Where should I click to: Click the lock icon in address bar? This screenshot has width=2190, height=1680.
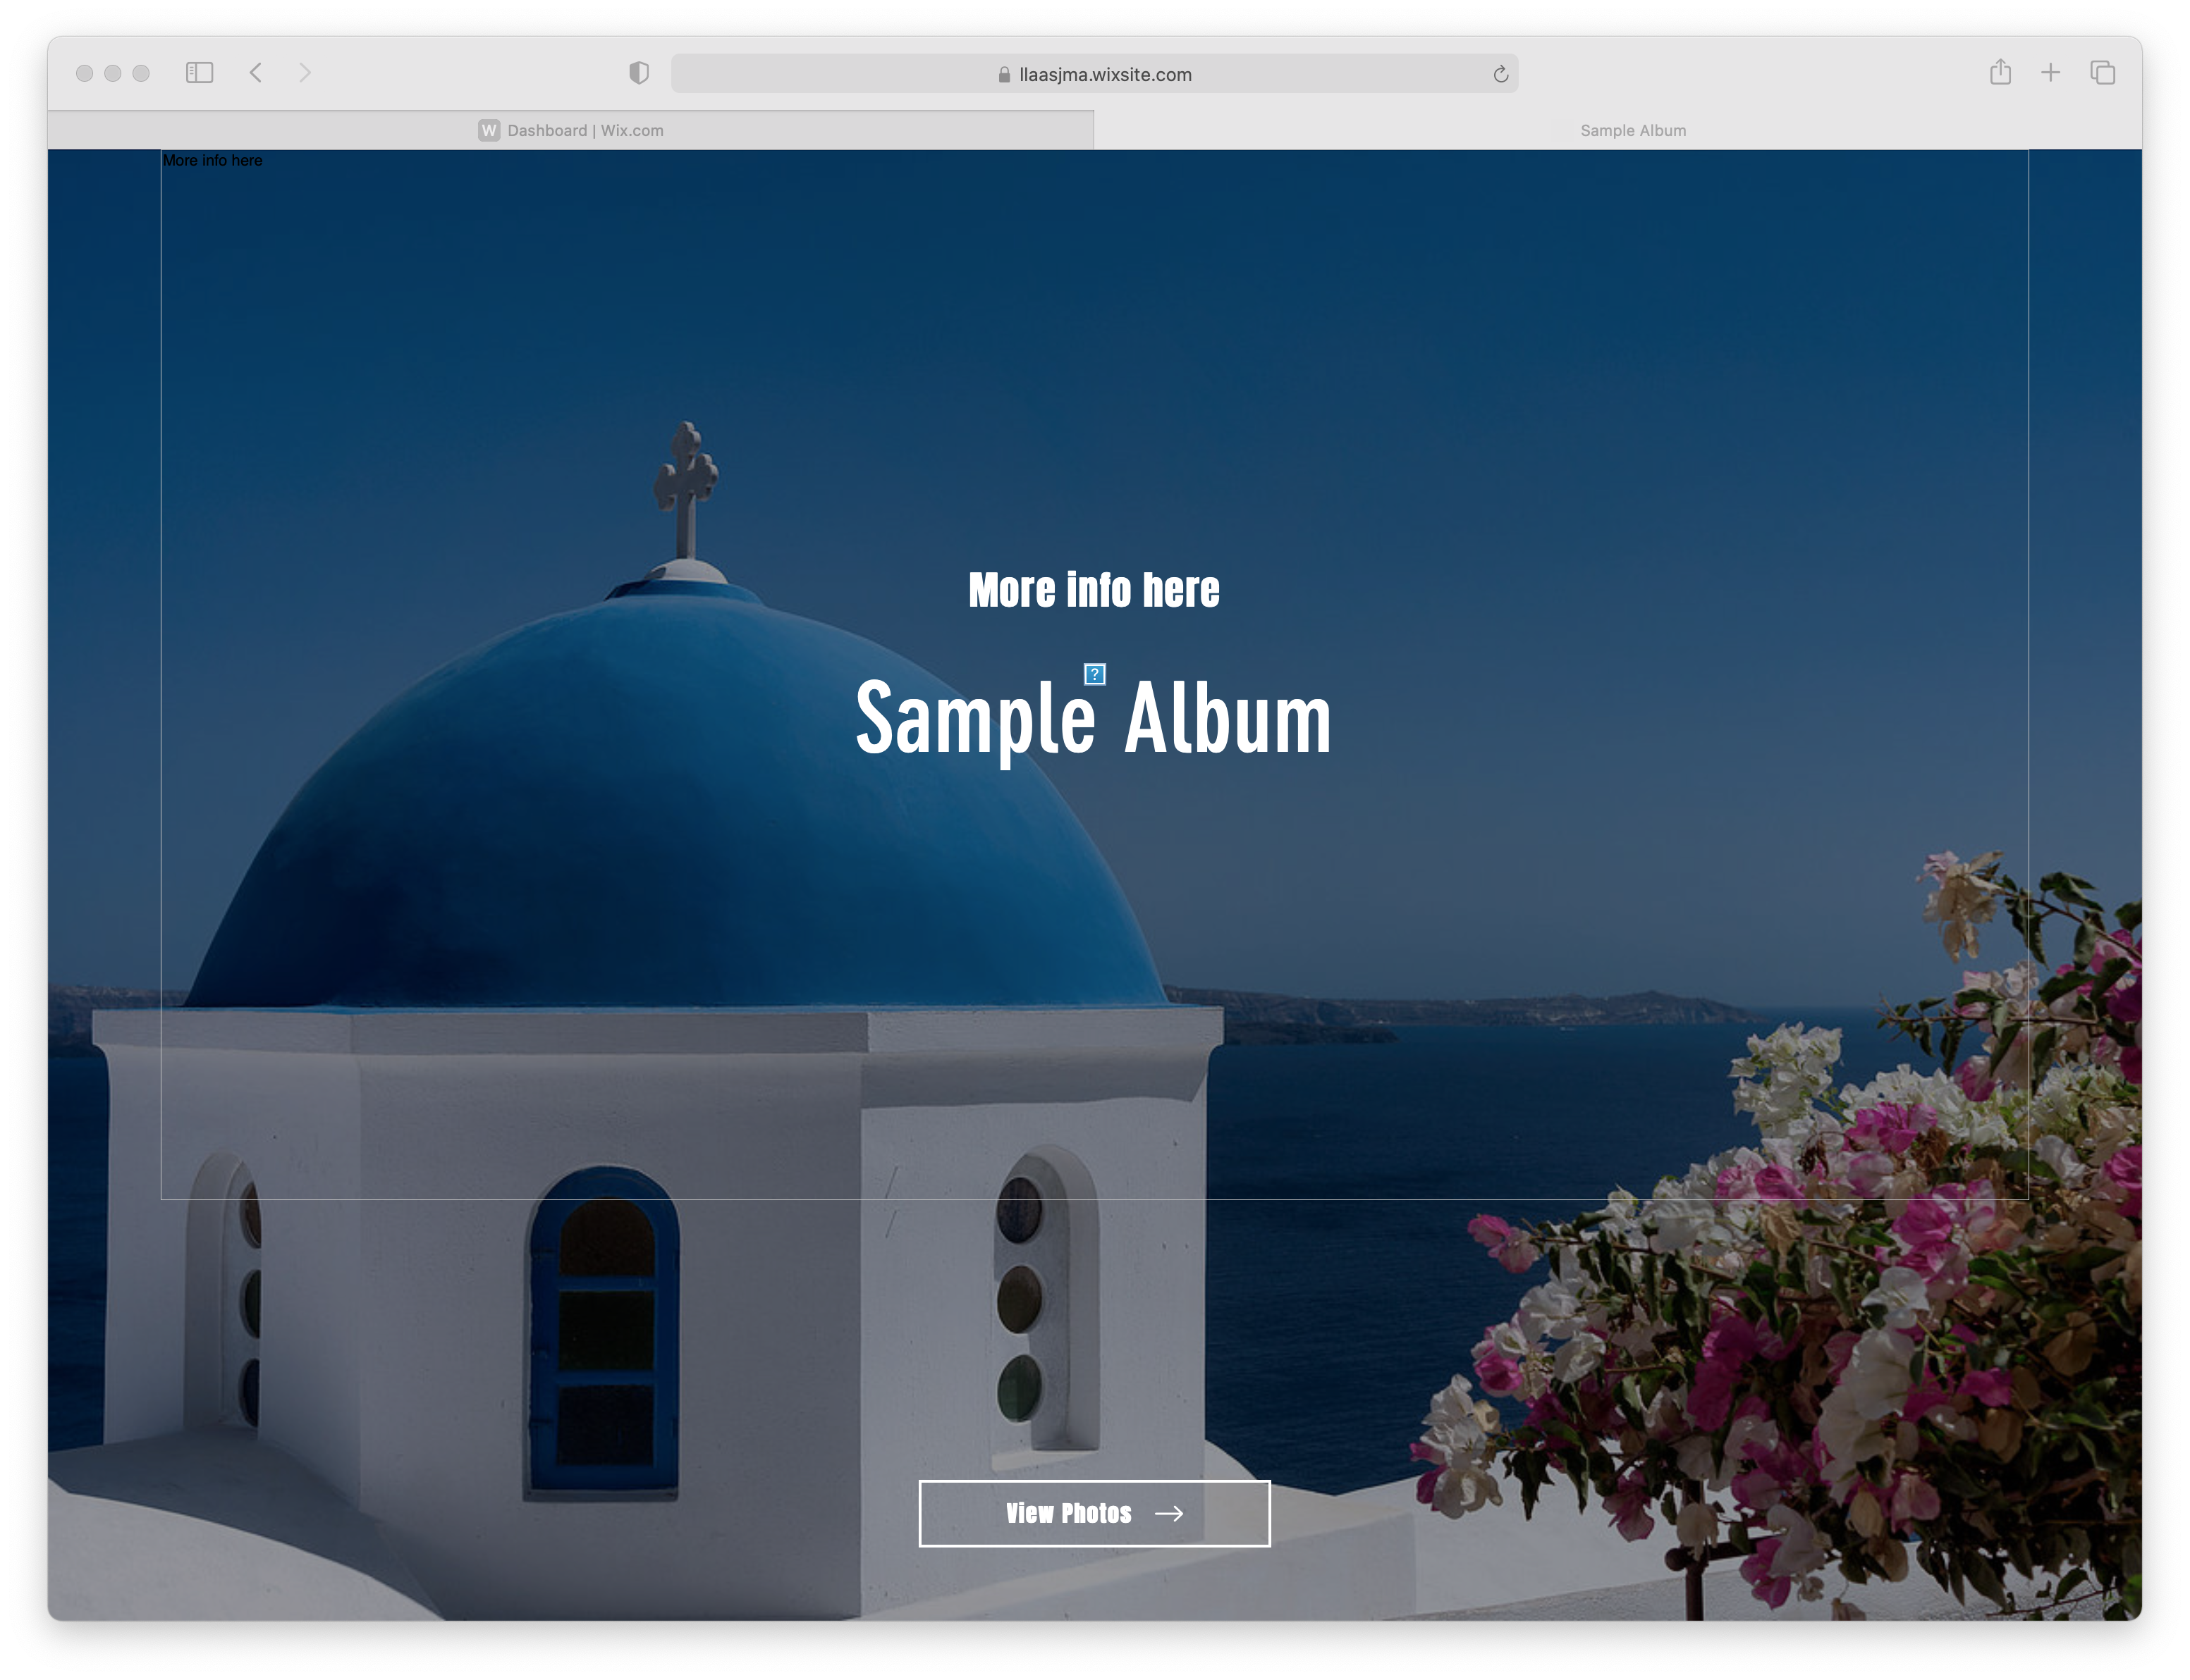click(1003, 75)
